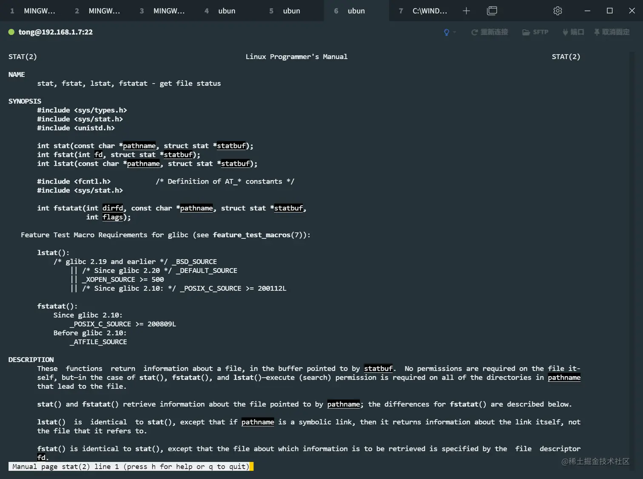
Task: Switch to tab 3 MINGW...
Action: [162, 11]
